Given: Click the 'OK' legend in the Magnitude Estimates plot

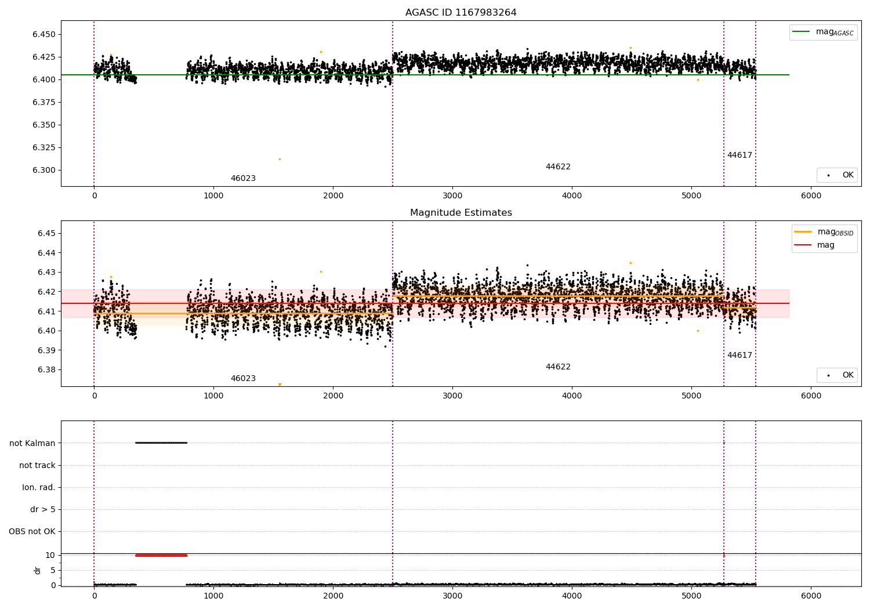Looking at the screenshot, I should point(837,375).
